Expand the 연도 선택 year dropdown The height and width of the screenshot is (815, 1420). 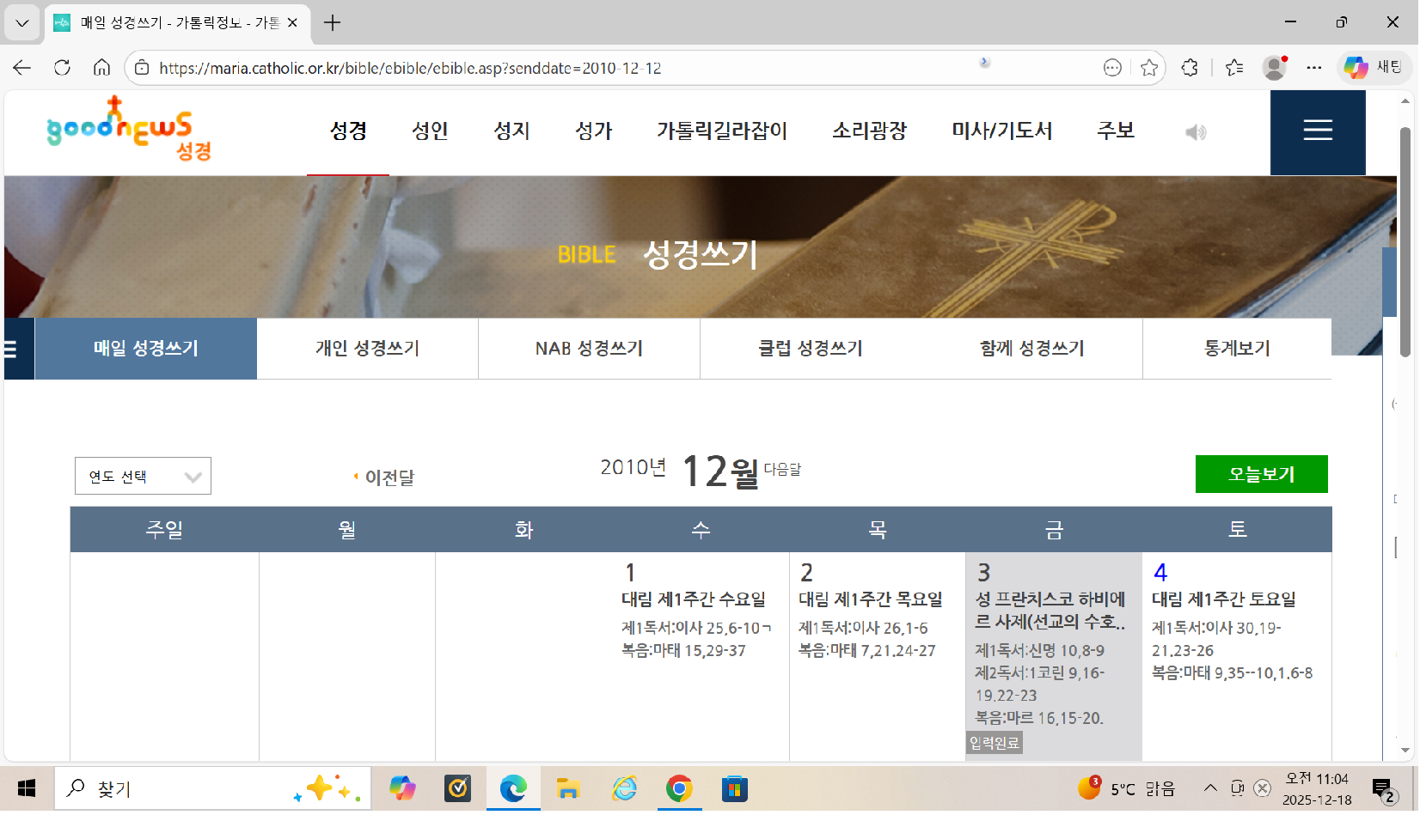tap(143, 477)
